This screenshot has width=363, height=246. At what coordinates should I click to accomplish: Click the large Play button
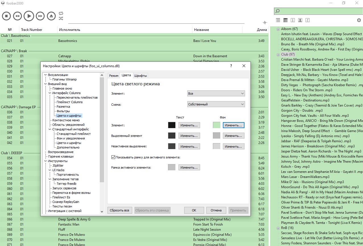coord(29,16)
